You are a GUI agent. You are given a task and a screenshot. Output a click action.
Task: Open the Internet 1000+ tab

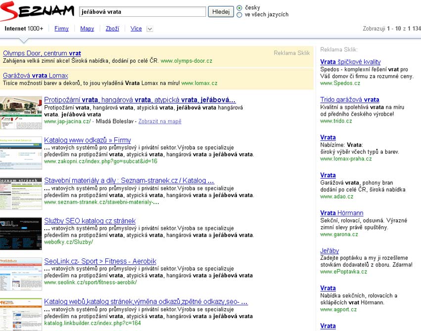tap(24, 29)
